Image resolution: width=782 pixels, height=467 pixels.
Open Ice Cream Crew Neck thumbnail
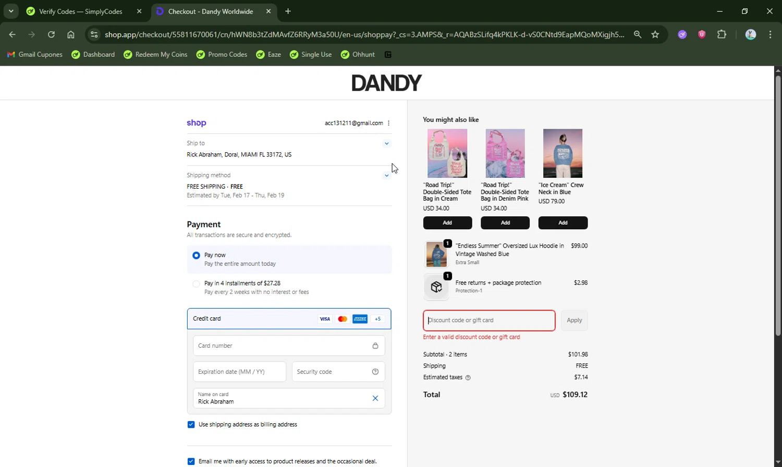tap(563, 153)
